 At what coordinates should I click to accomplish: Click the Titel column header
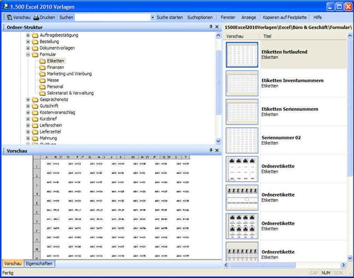coord(267,36)
